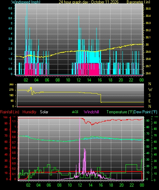Click the 22 hour label under the bottom graph
Image resolution: width=159 pixels, height=190 pixels.
[132, 185]
